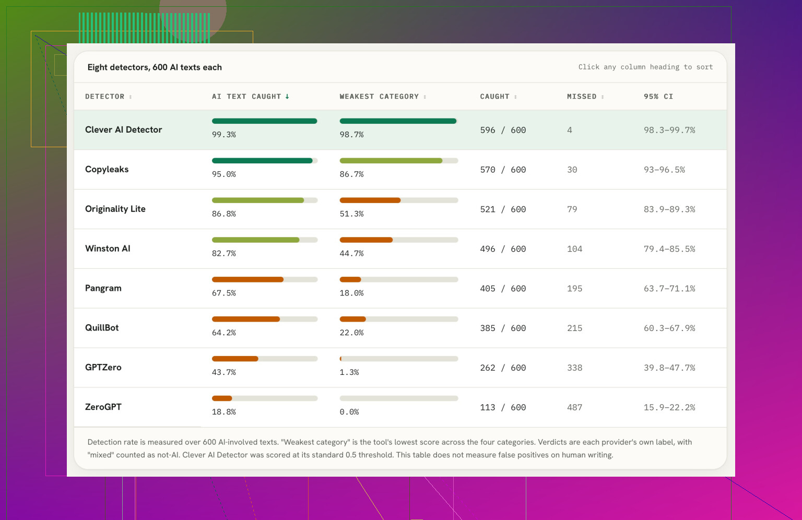This screenshot has width=802, height=520.
Task: Click GPTZero's weakest category bar
Action: pos(399,359)
